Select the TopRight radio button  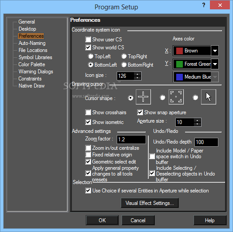tap(124, 56)
